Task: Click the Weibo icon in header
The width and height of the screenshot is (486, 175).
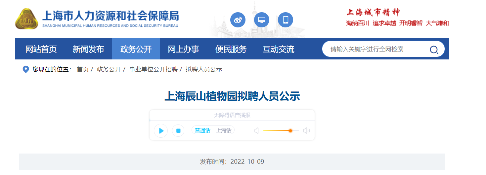Action: tap(238, 20)
